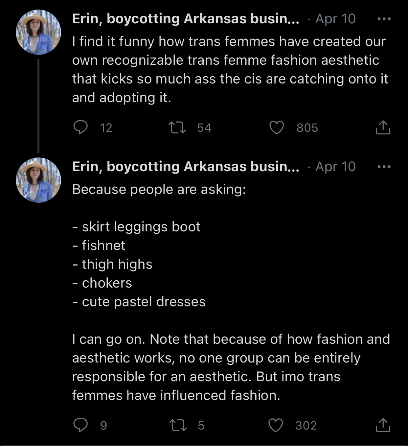Click the Apr 10 date on the second tweet
408x446 pixels.
click(335, 167)
